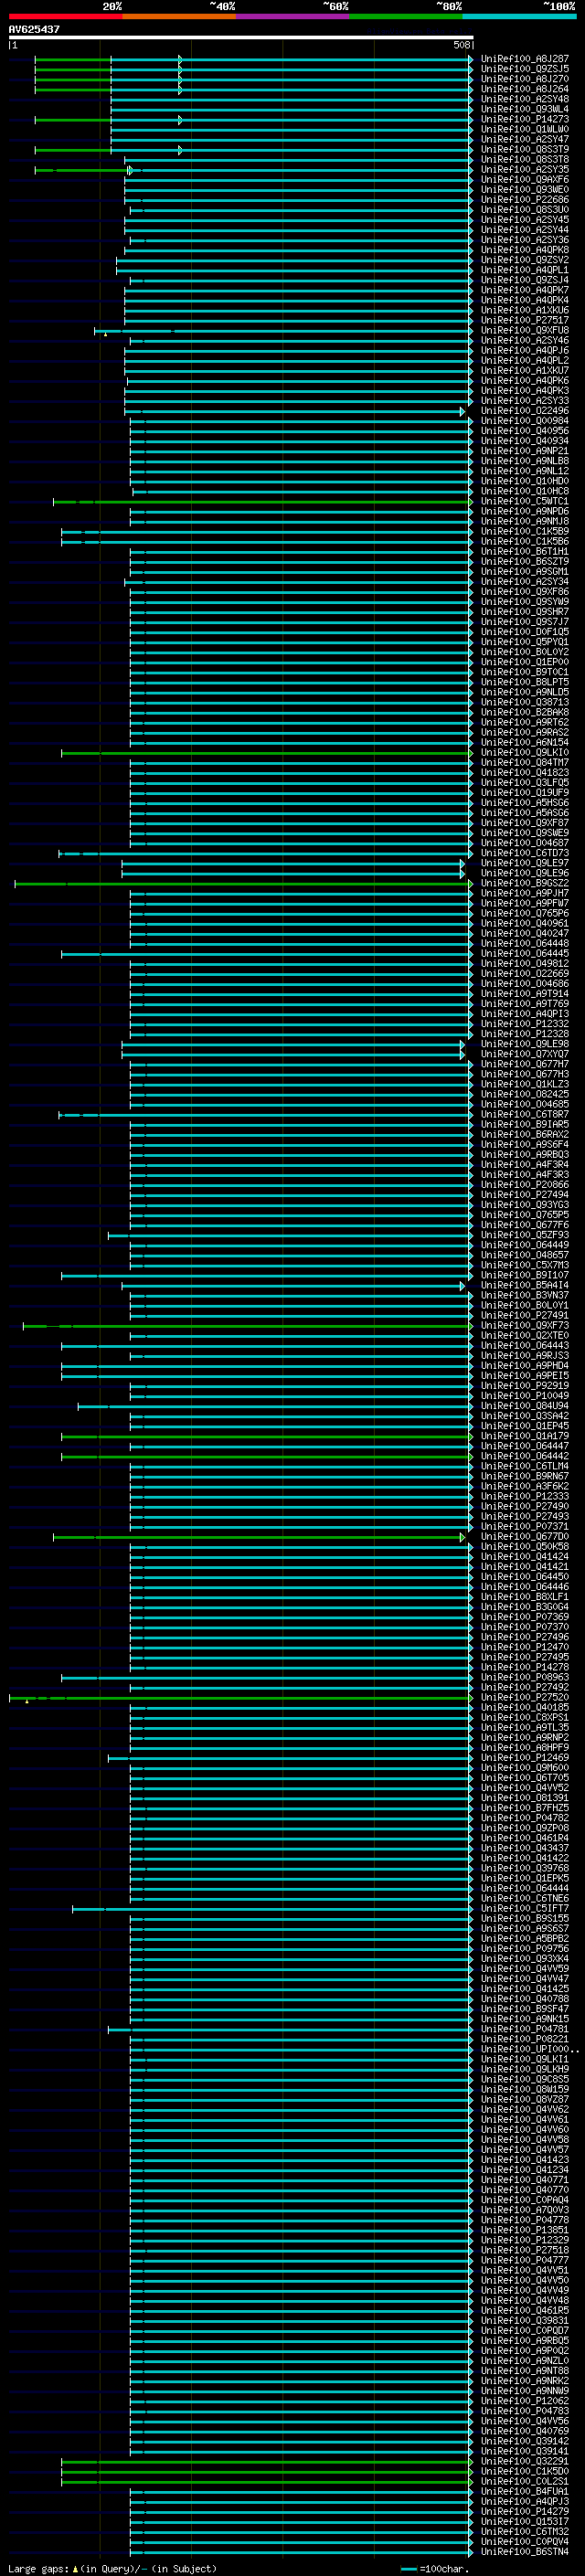Screen dimensions: 585x2576
Task: Click the green alignment bar for UniRef100_B9GSZ2
Action: [244, 884]
